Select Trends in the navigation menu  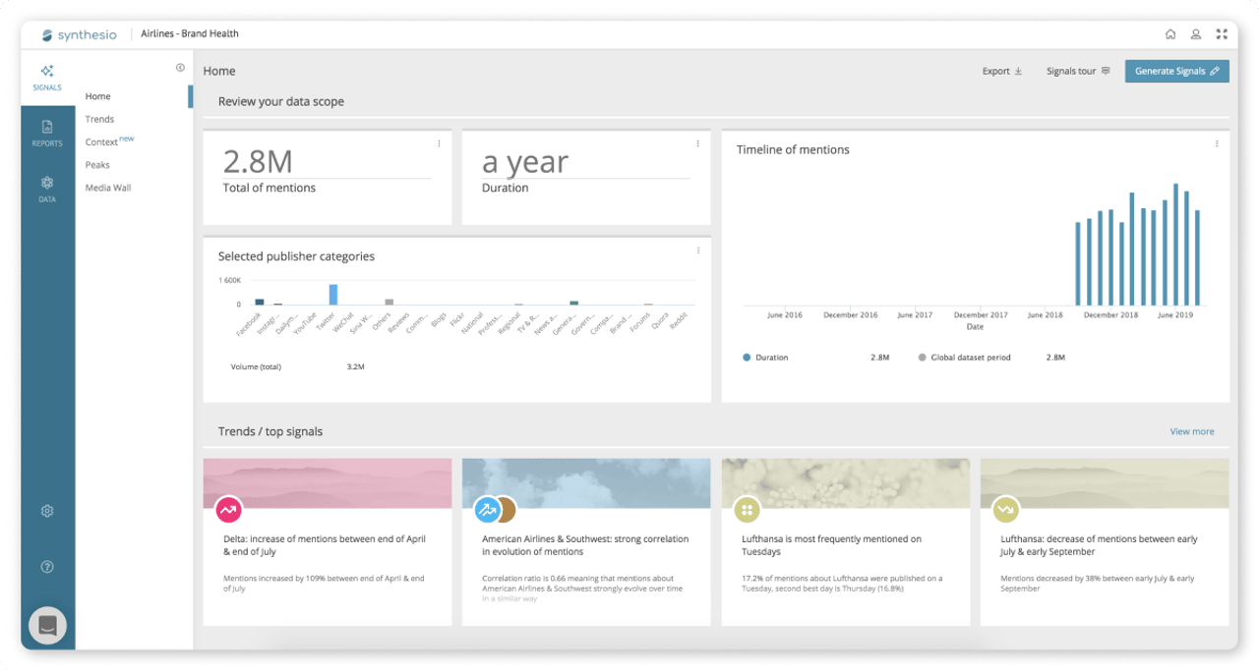99,119
